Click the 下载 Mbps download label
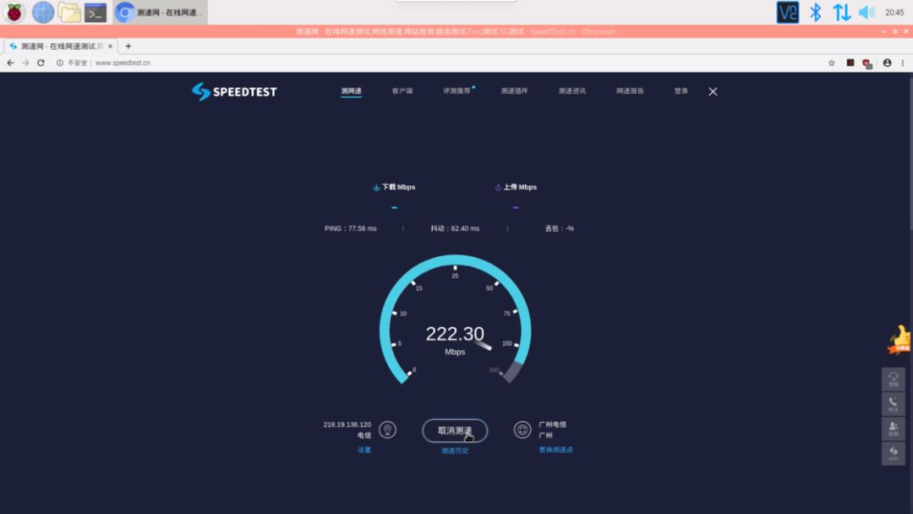The height and width of the screenshot is (514, 913). pos(394,187)
